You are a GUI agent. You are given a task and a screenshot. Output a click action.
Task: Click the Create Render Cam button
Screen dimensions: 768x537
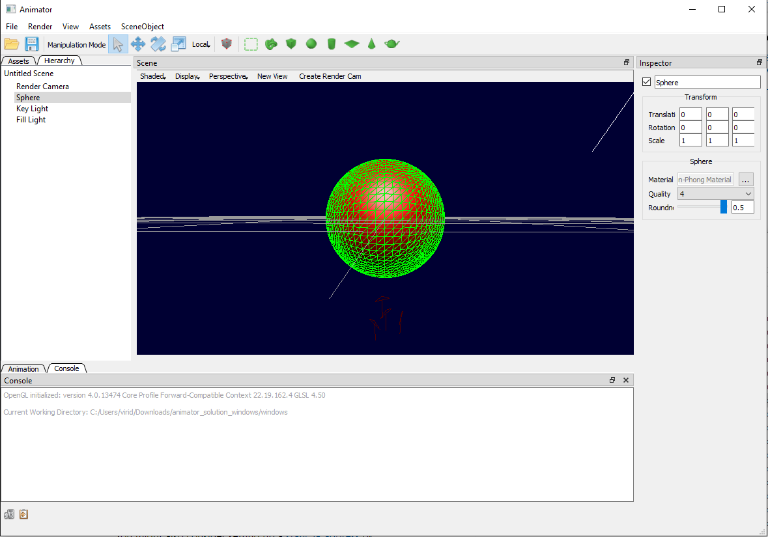[x=330, y=76]
